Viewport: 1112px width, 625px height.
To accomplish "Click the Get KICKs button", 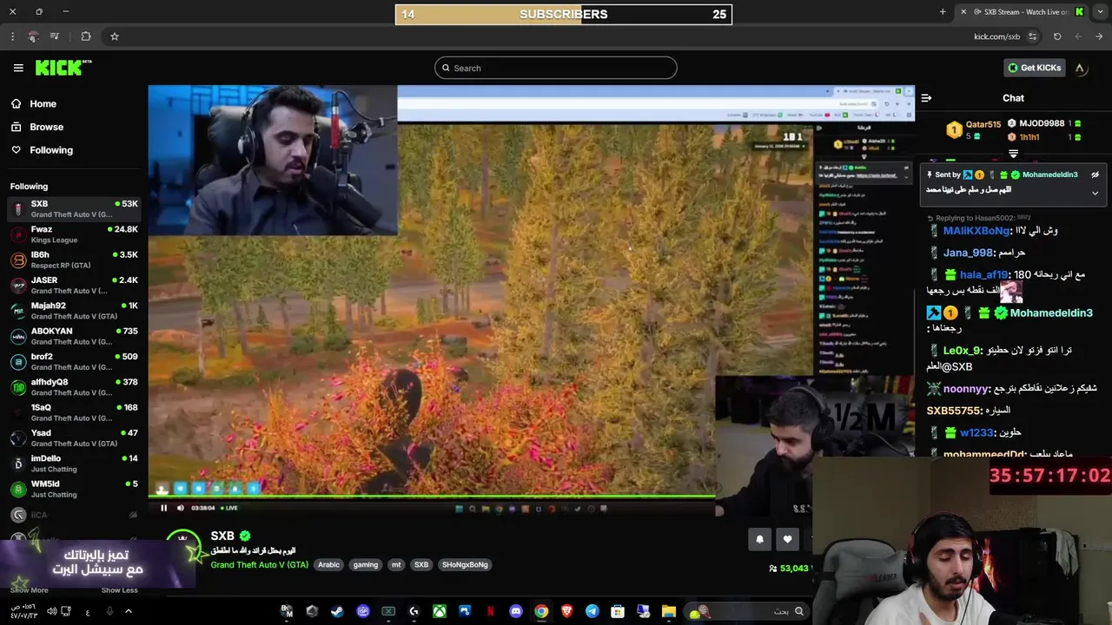I will (x=1034, y=68).
